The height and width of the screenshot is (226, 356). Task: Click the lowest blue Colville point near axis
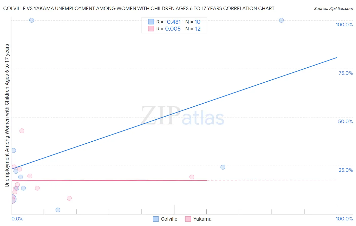coord(58,210)
